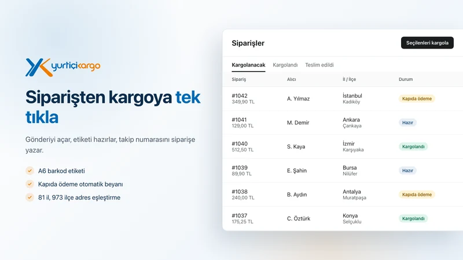Click recipient A. Yılmaz
Viewport: 463px width, 260px height.
[x=298, y=99]
